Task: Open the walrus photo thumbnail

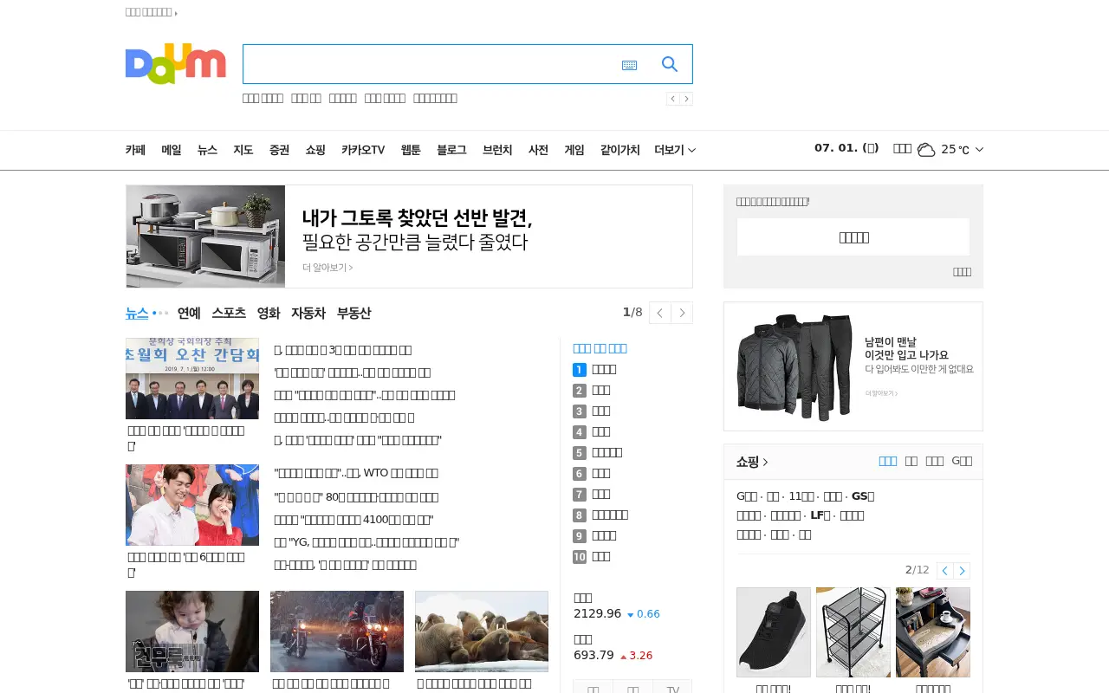Action: [482, 631]
